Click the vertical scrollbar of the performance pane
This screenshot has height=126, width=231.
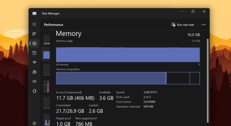(x=208, y=81)
